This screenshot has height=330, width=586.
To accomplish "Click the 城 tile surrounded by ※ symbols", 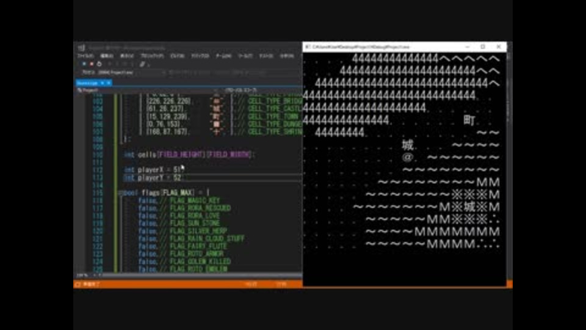I will point(469,207).
